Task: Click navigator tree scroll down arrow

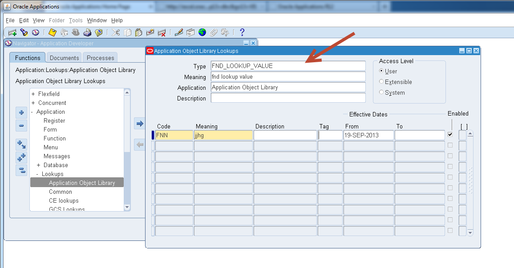Action: (127, 207)
